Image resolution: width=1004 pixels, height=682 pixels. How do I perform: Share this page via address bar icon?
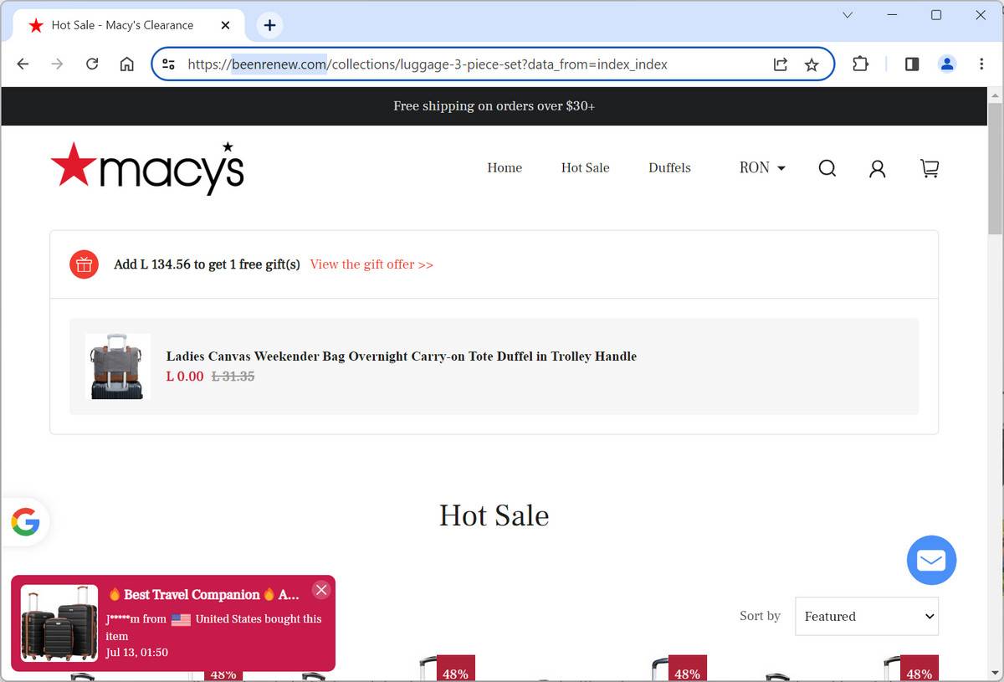click(x=780, y=64)
